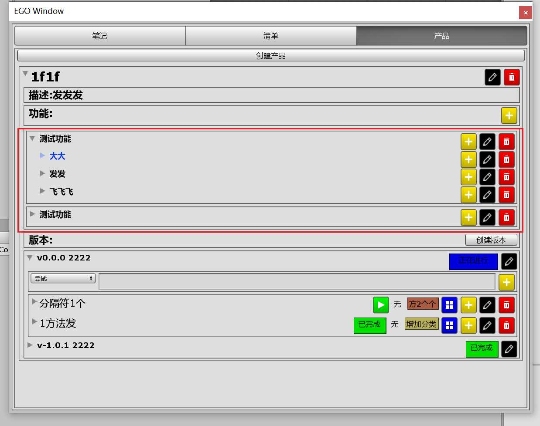Click the brown 方2个个 category tag
Image resolution: width=540 pixels, height=426 pixels.
click(x=422, y=304)
